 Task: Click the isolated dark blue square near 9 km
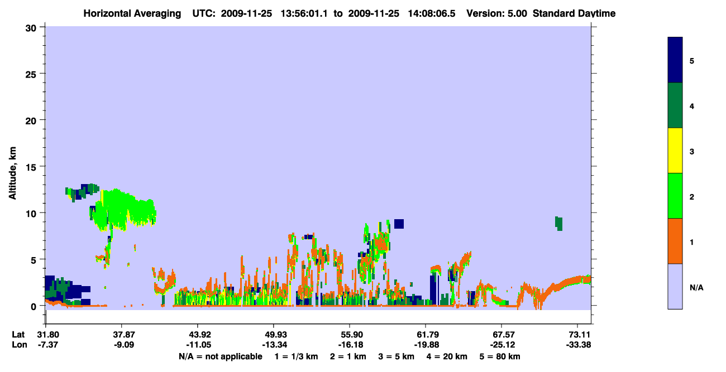click(x=399, y=224)
